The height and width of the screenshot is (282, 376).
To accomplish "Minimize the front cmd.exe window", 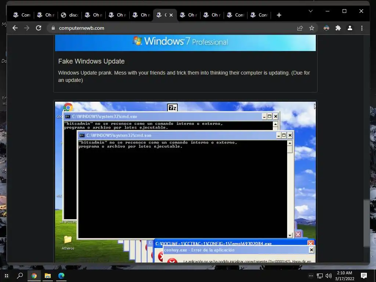I will pyautogui.click(x=278, y=135).
